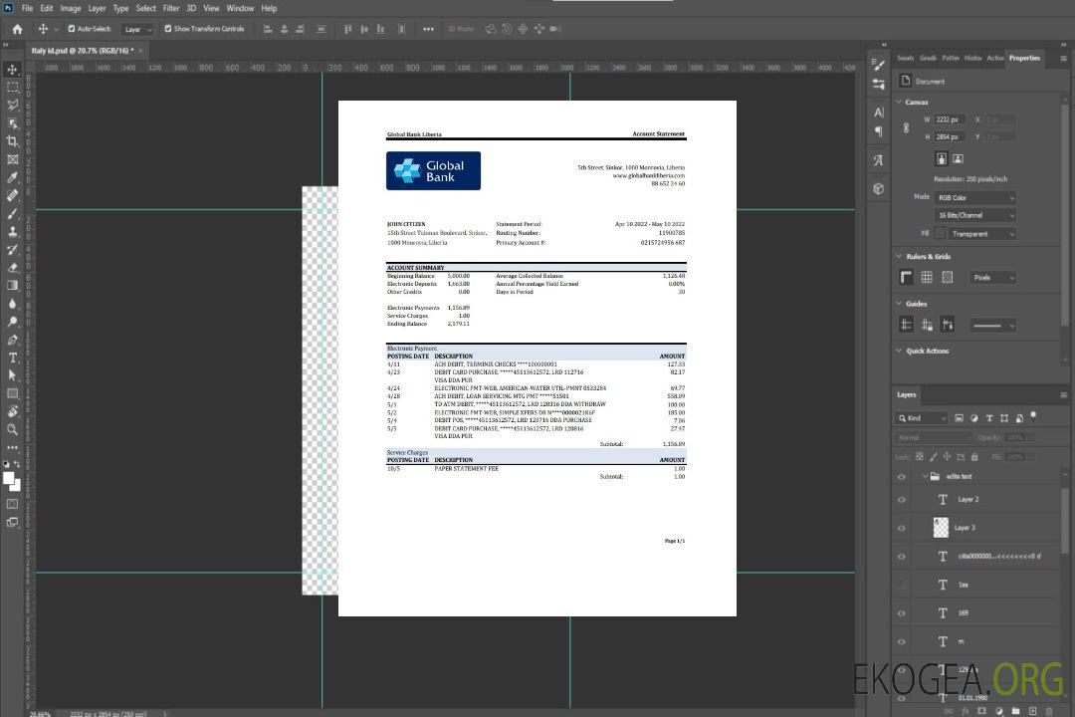This screenshot has width=1075, height=717.
Task: Hide the Layer 2 layer
Action: (x=902, y=500)
